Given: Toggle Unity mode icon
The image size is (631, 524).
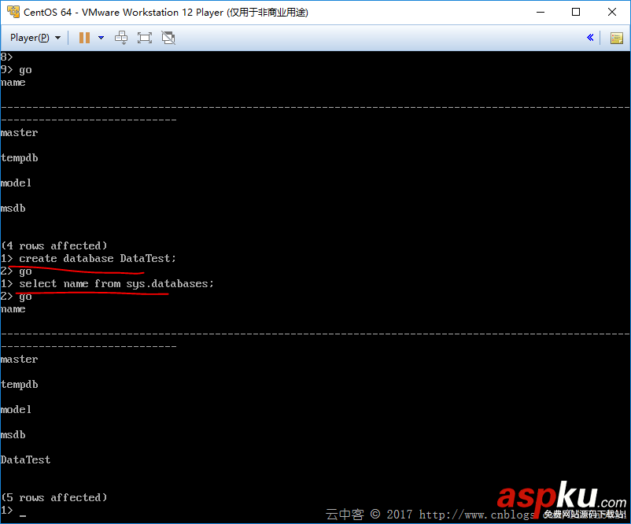Looking at the screenshot, I should (x=168, y=38).
